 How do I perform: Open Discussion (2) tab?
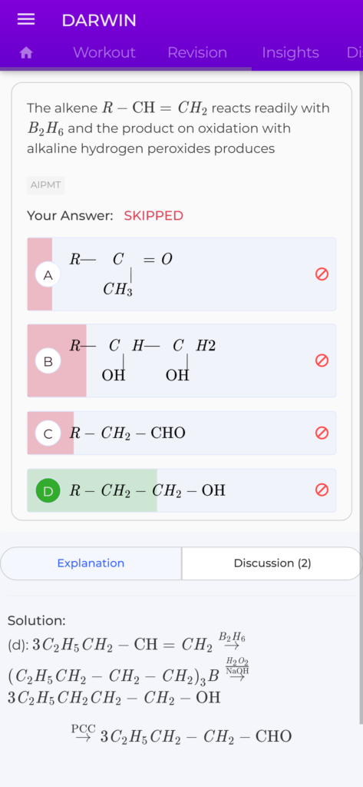click(272, 563)
